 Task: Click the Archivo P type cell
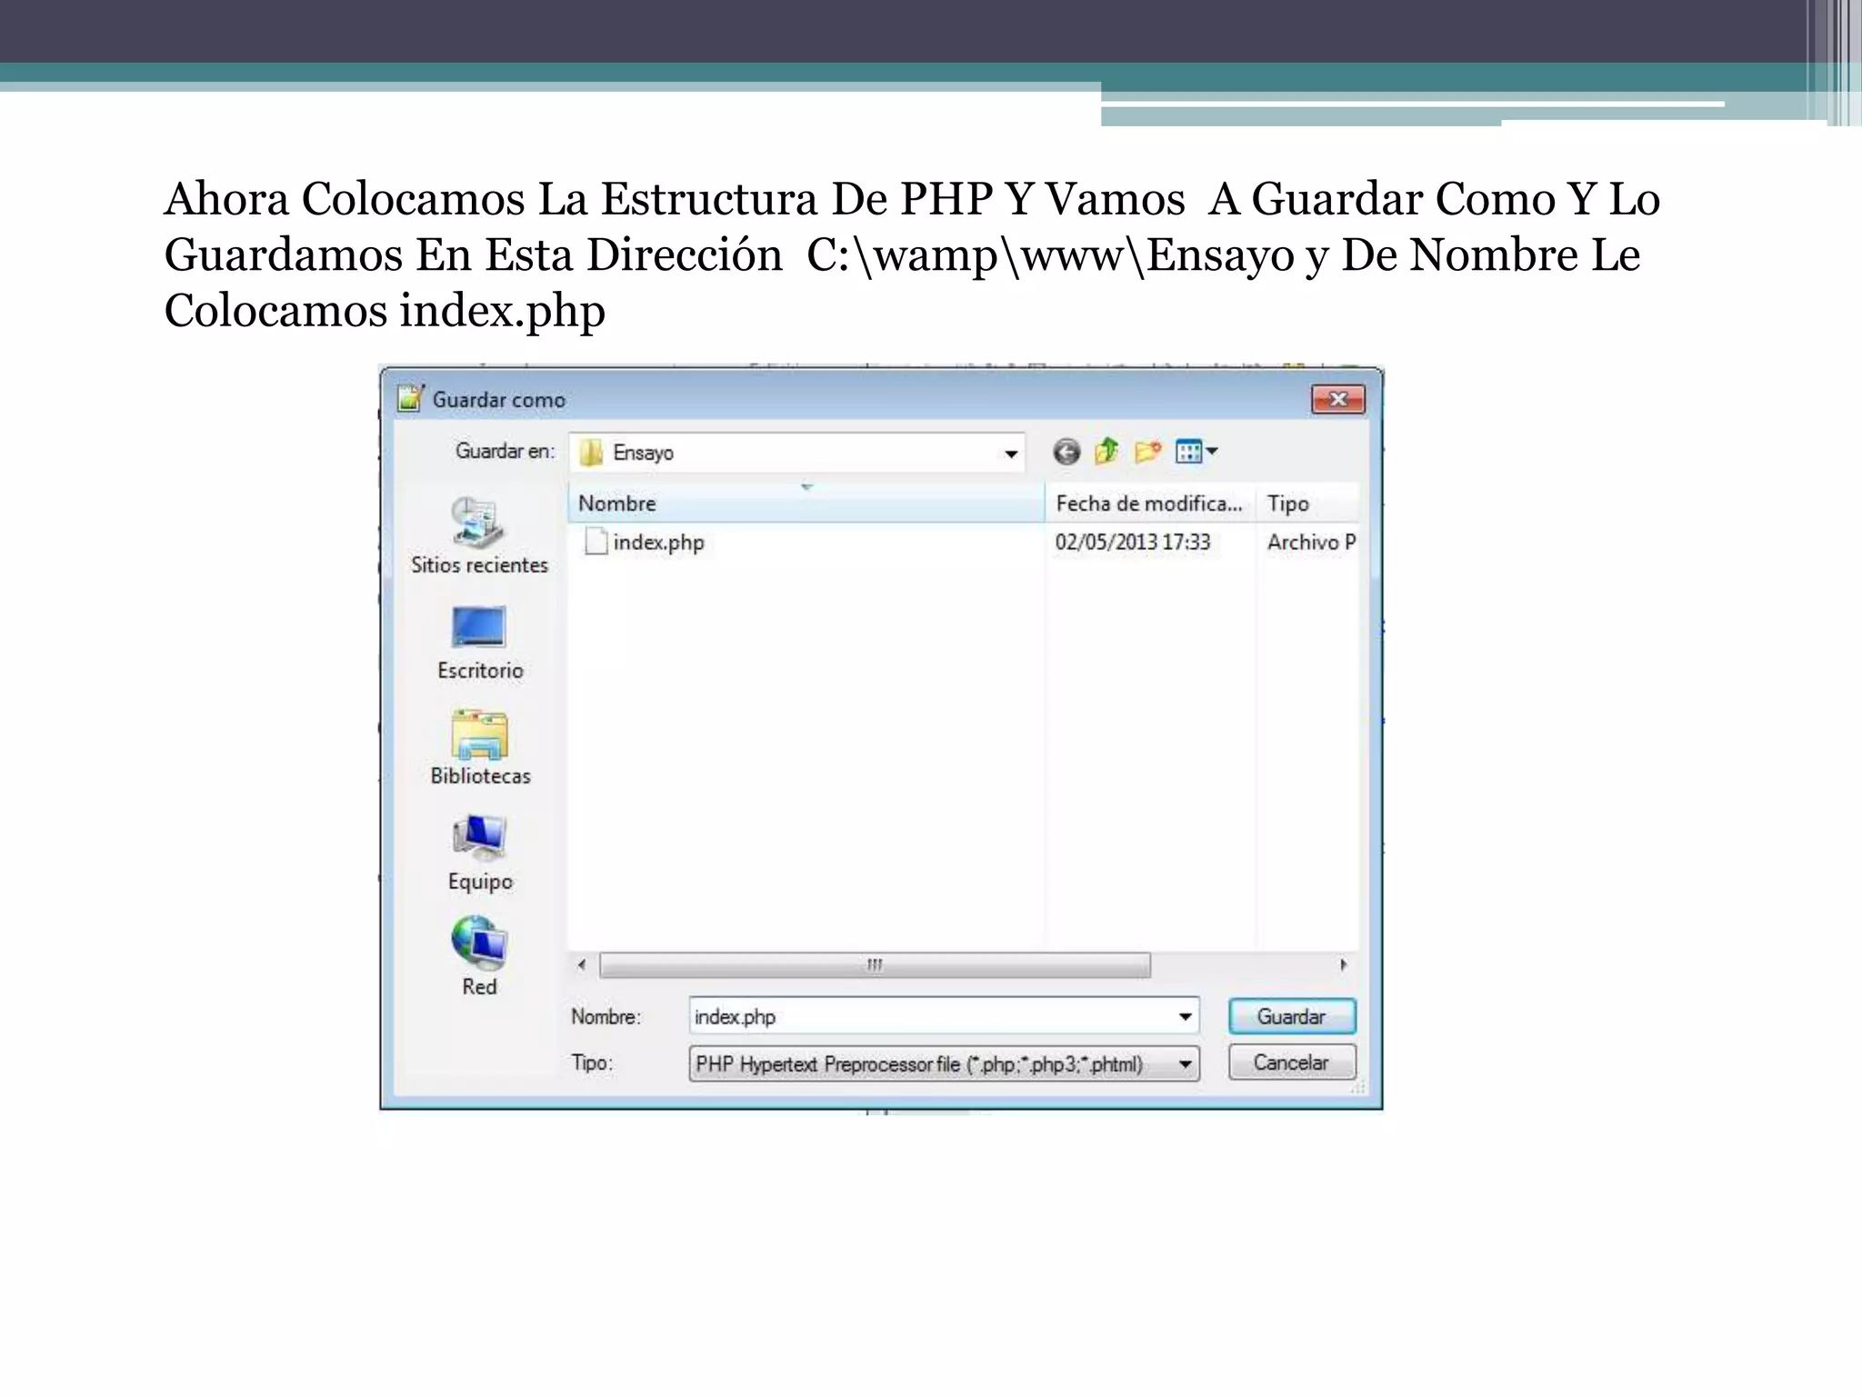(1311, 543)
